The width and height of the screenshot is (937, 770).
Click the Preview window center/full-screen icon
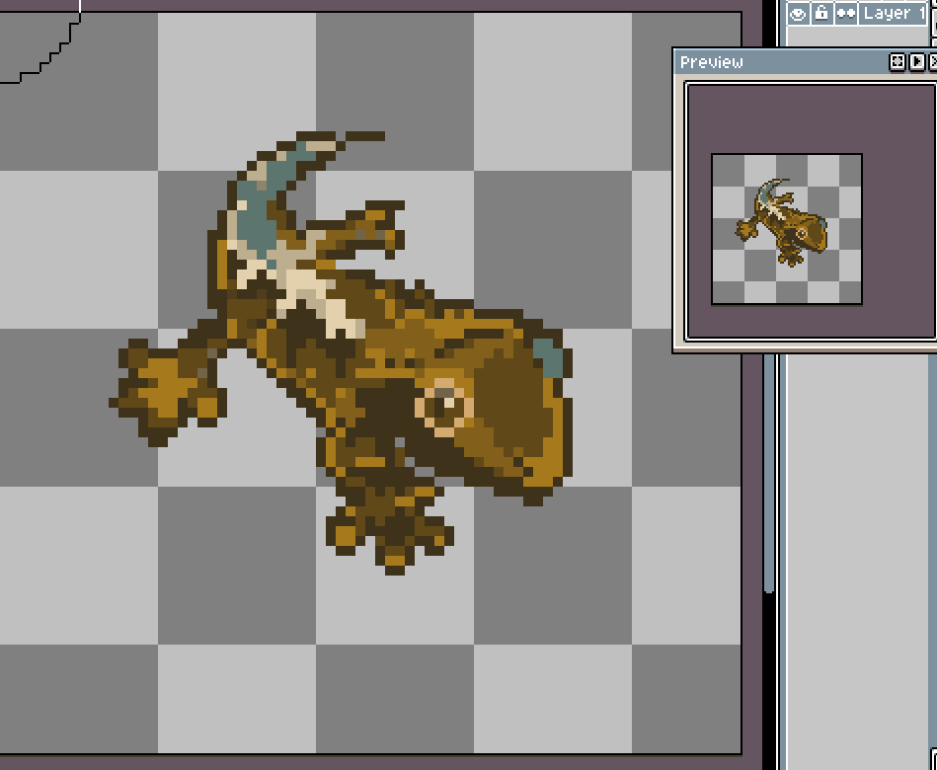897,61
